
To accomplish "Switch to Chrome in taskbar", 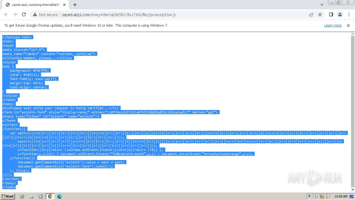I will click(50, 196).
